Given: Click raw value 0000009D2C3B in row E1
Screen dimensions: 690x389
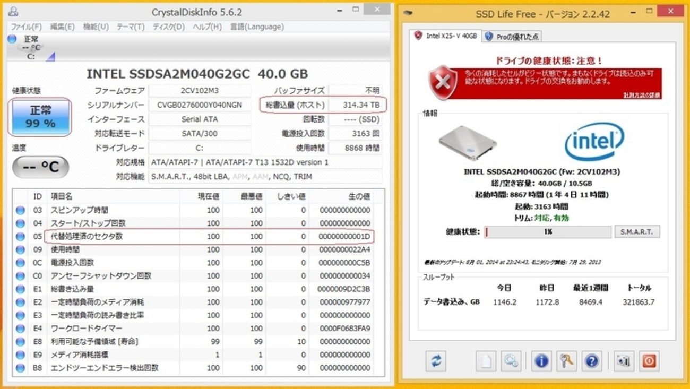Looking at the screenshot, I should click(345, 289).
